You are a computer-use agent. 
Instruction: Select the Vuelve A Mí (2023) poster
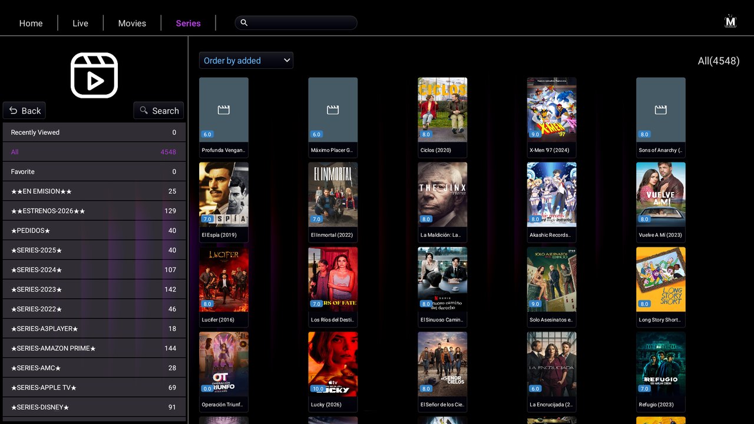[x=661, y=194]
